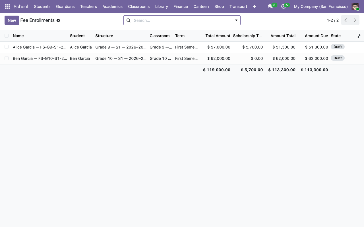364x227 pixels.
Task: Sort by the Structure column header
Action: pyautogui.click(x=121, y=36)
